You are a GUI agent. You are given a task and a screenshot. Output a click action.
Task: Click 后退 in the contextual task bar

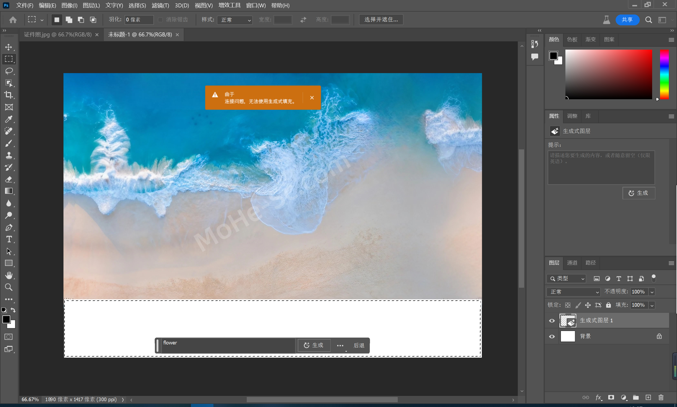click(x=359, y=345)
